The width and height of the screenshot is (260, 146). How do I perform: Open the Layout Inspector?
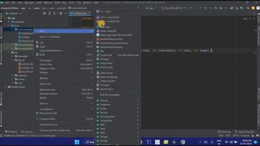[x=245, y=132]
